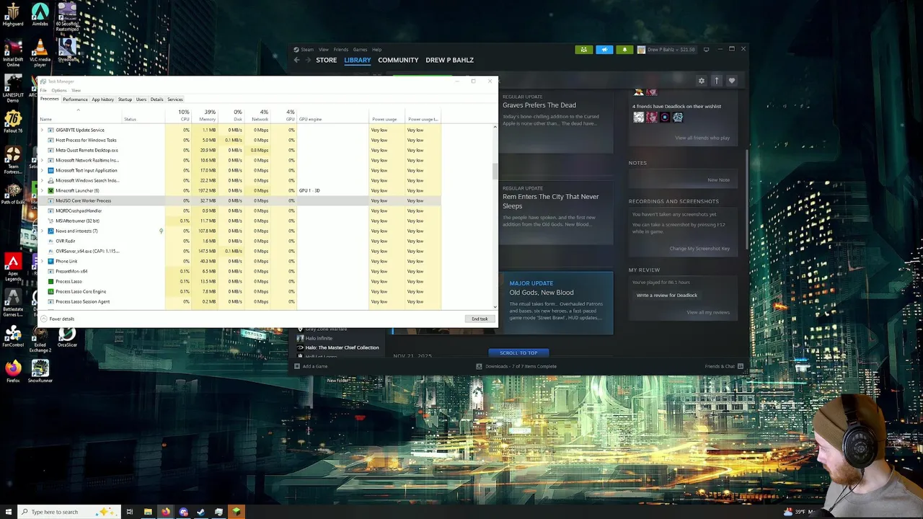The height and width of the screenshot is (519, 923).
Task: Open Aimlabs desktop shortcut
Action: [40, 14]
